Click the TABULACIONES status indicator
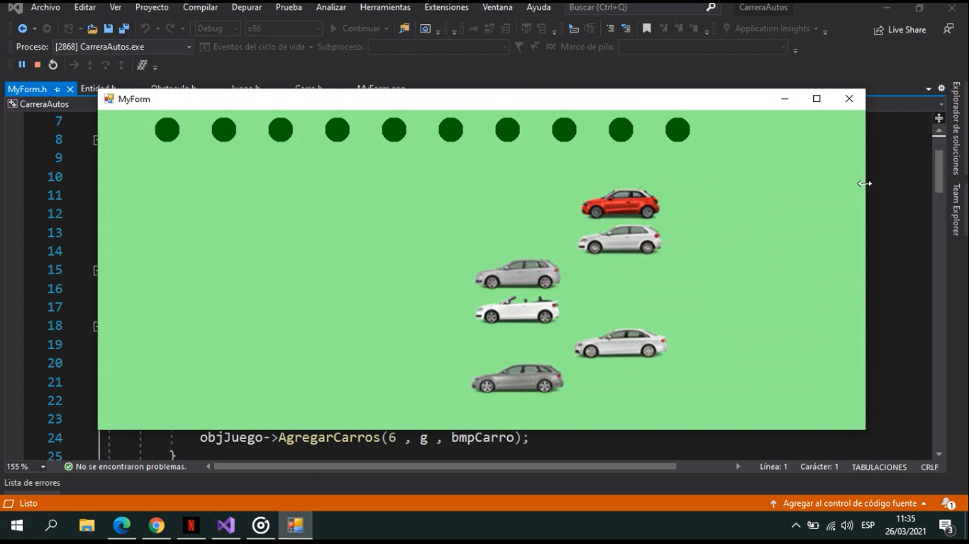Screen dimensions: 969x544 (879, 467)
